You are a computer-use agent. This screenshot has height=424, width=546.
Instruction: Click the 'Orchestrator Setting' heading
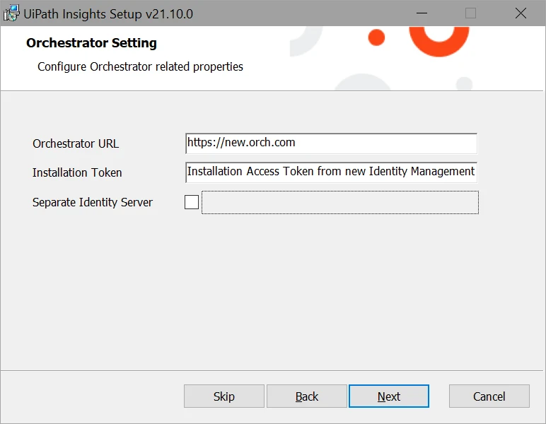tap(91, 43)
